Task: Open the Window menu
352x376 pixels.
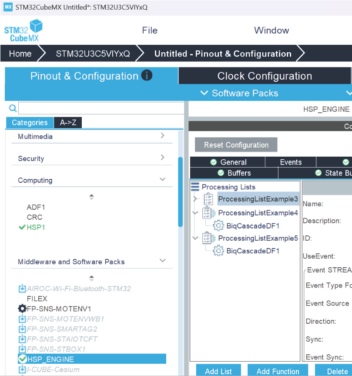Action: [x=272, y=30]
